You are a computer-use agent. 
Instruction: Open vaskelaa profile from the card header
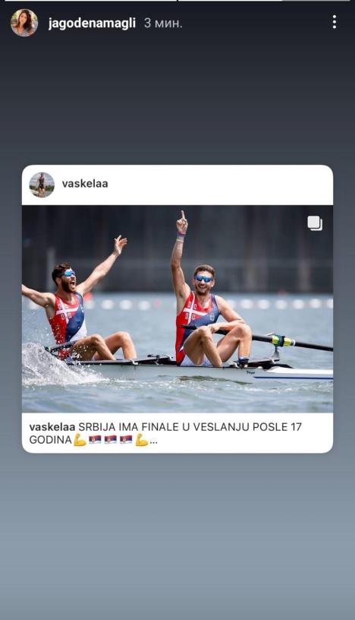(x=85, y=183)
